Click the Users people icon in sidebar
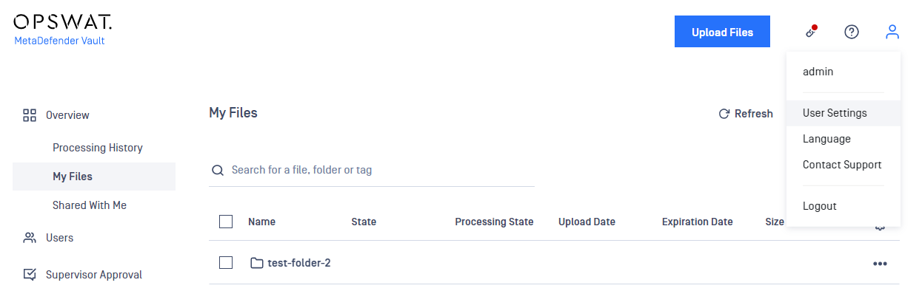Image resolution: width=922 pixels, height=291 pixels. tap(30, 238)
